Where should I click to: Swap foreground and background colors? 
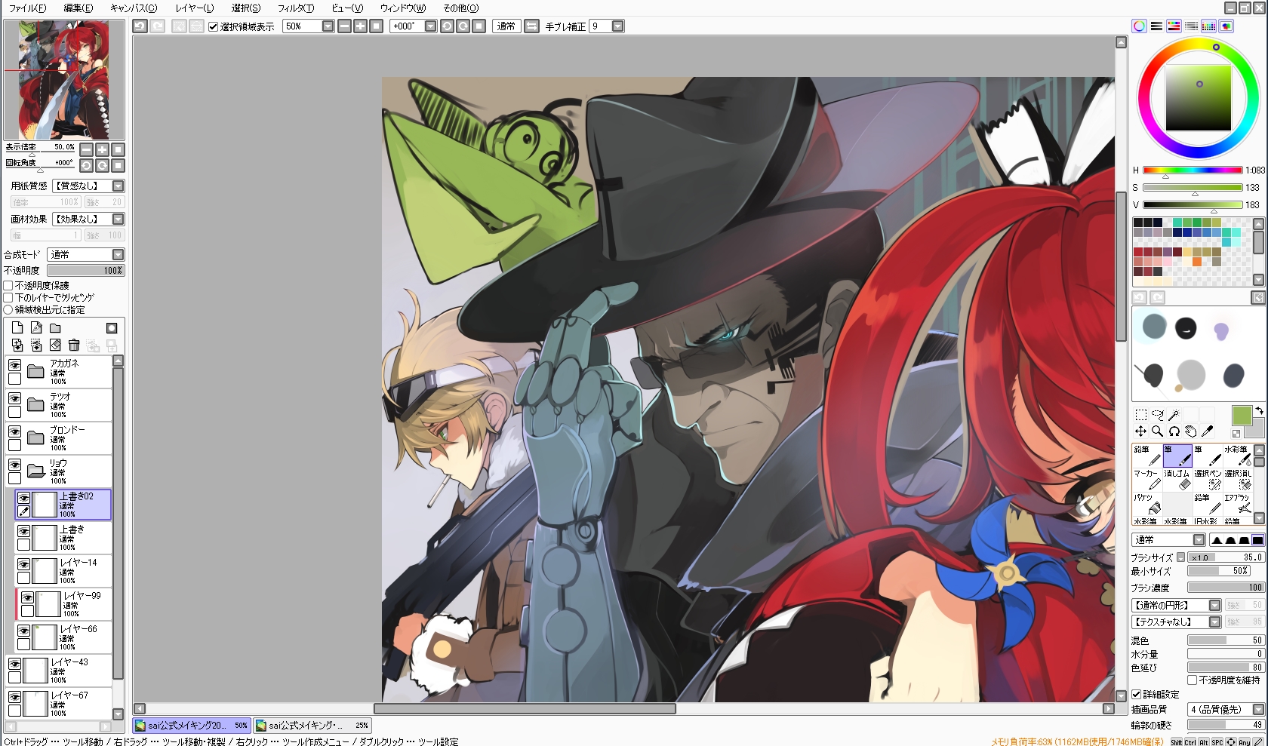pyautogui.click(x=1259, y=411)
